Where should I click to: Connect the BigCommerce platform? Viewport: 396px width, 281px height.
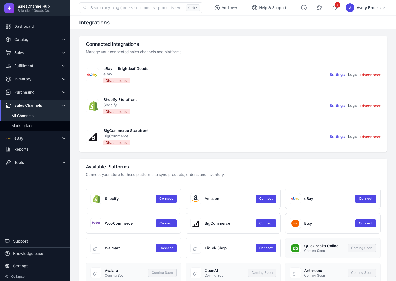266,223
